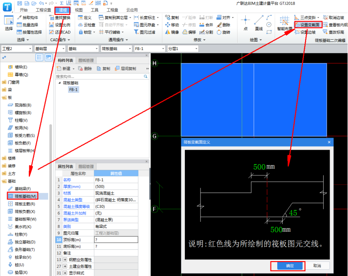Image resolution: width=348 pixels, height=276 pixels.
Task: Click the Save icon in quick access toolbar
Action: 20,3
